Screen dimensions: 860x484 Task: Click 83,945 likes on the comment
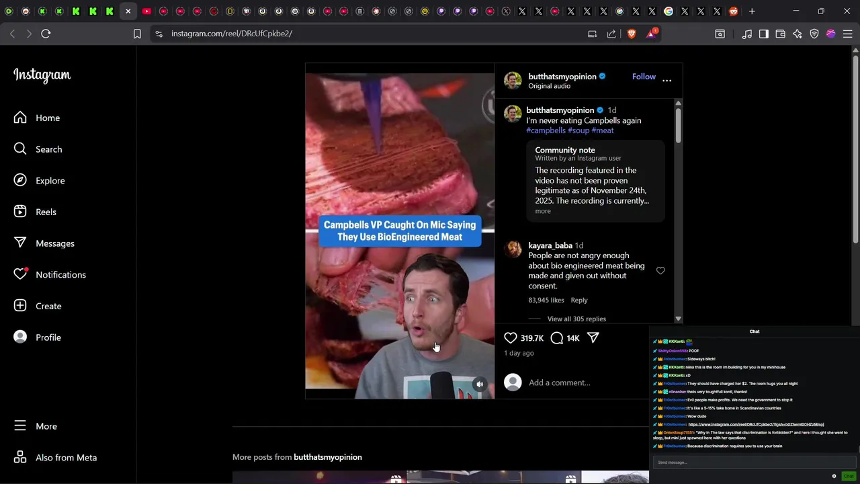[x=546, y=300]
